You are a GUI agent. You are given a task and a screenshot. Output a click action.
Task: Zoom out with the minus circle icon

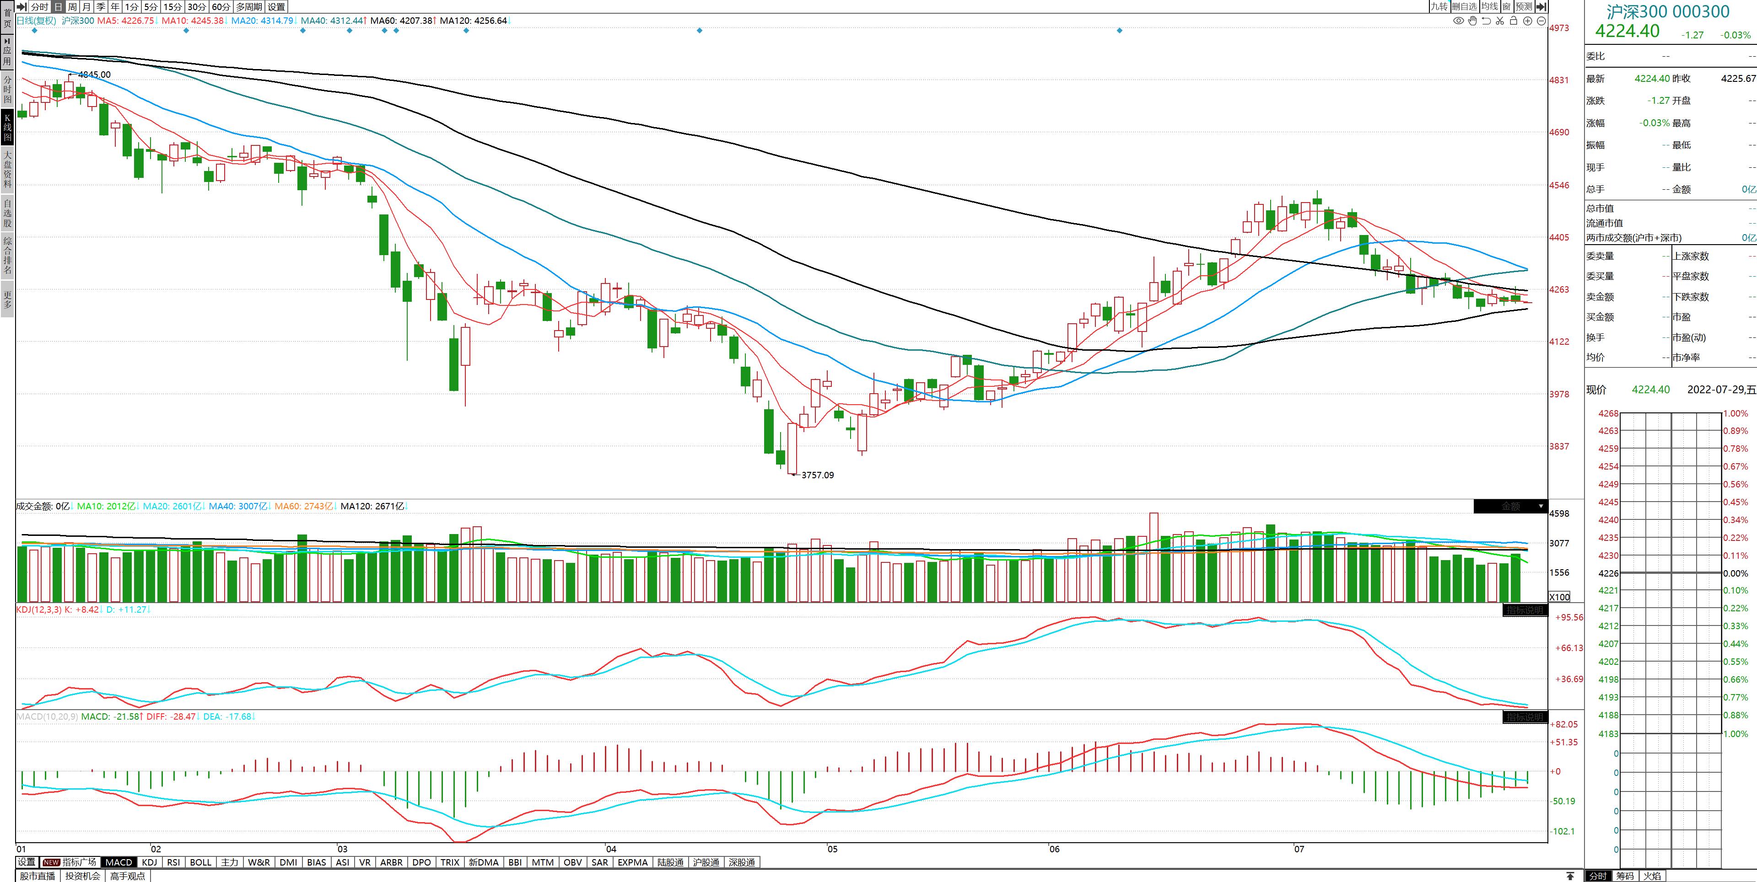click(1541, 21)
